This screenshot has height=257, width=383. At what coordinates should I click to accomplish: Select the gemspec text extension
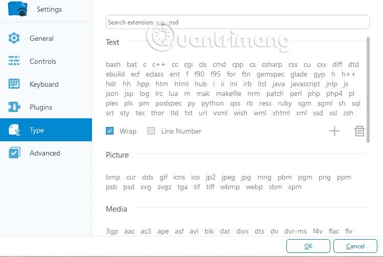tap(271, 74)
